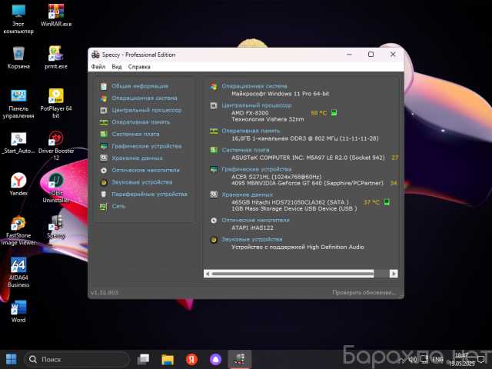Select the WinRAR.exe desktop icon
The height and width of the screenshot is (369, 492).
[56, 15]
